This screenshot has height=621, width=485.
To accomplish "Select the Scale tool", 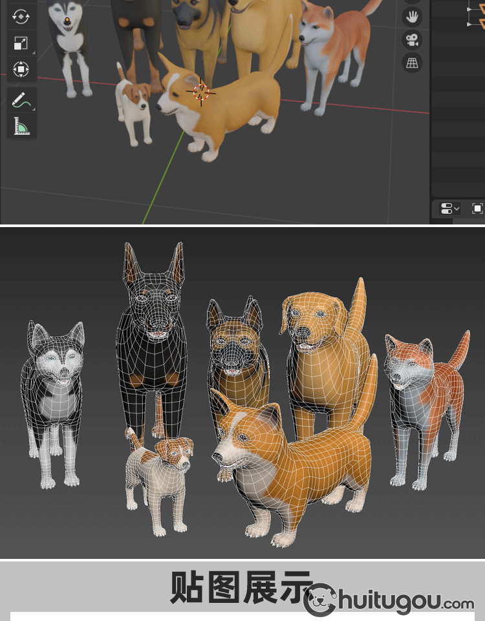I will tap(21, 43).
